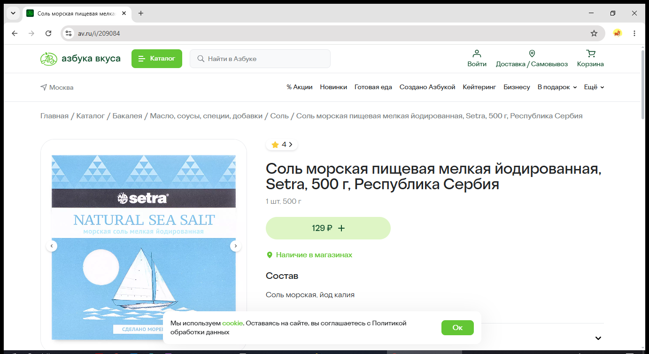
Task: Click the Найти в Азбуке search field
Action: [260, 59]
